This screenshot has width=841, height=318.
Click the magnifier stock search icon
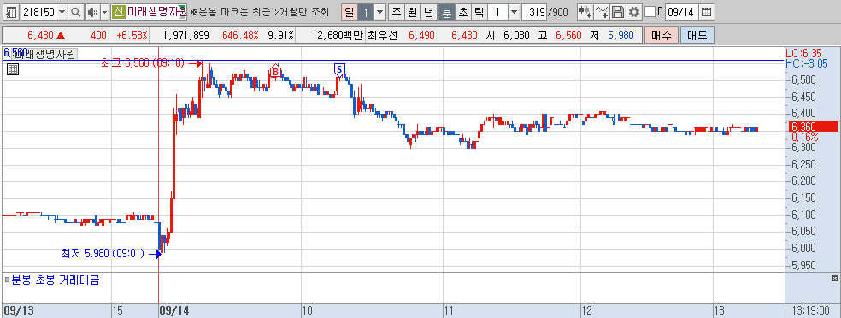click(x=77, y=11)
